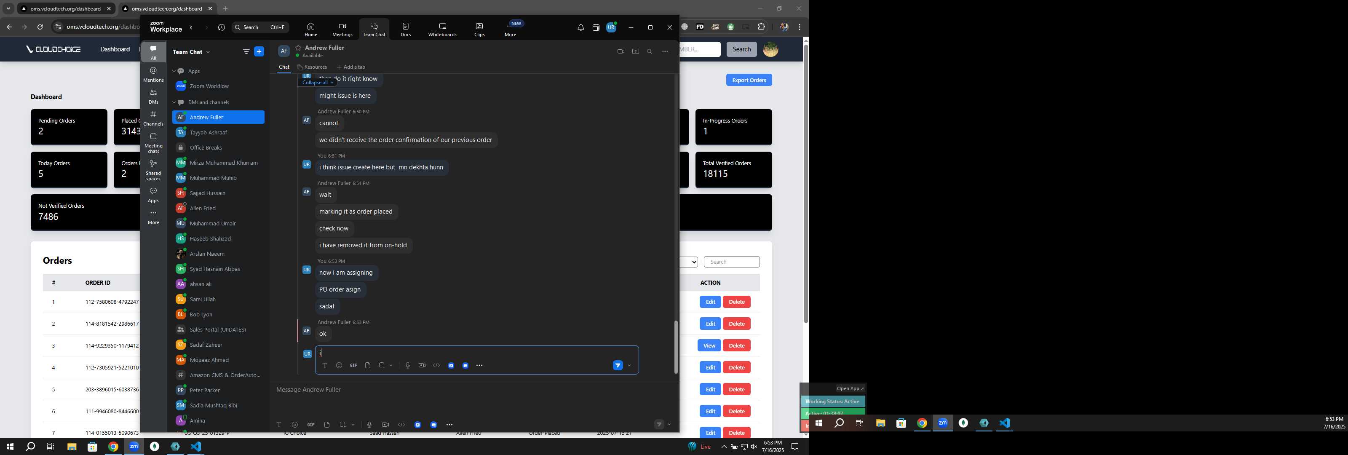The height and width of the screenshot is (455, 1348).
Task: Open more options in chat header
Action: 665,51
